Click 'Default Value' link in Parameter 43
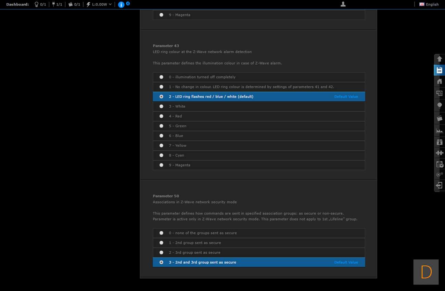The width and height of the screenshot is (445, 291). click(346, 97)
